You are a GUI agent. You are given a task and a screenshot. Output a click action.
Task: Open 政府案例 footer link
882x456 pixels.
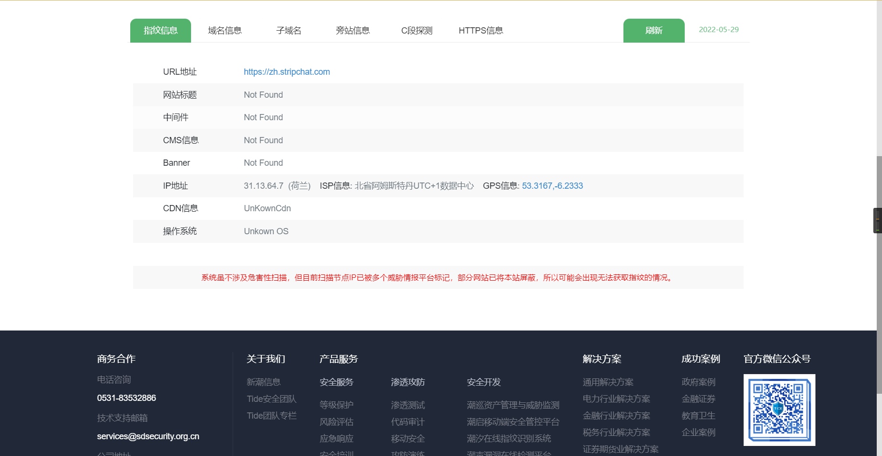click(699, 382)
